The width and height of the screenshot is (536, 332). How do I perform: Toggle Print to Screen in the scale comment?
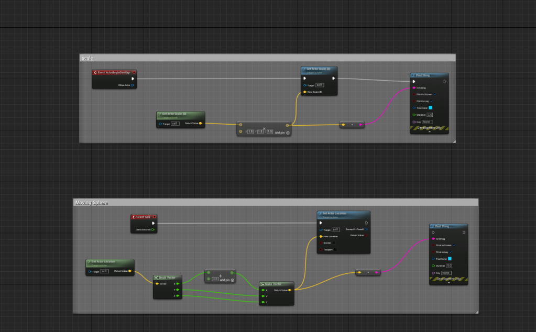435,94
